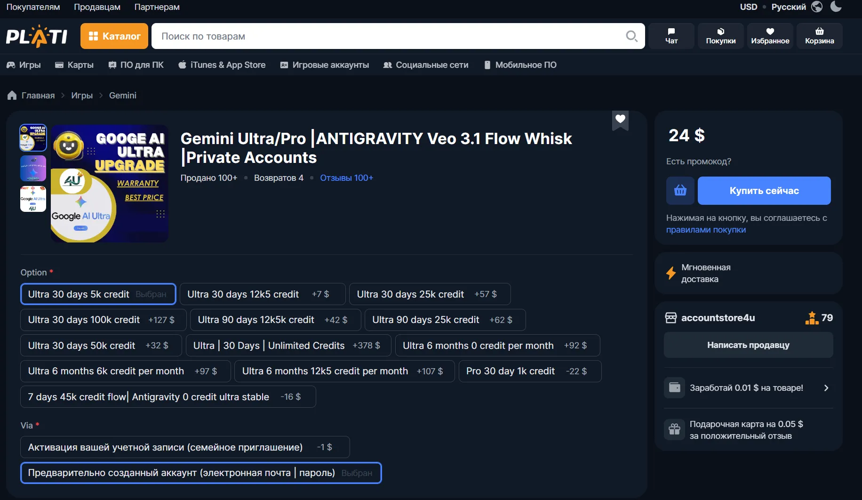
Task: Choose Активация вашей учетной записи option
Action: tap(185, 447)
